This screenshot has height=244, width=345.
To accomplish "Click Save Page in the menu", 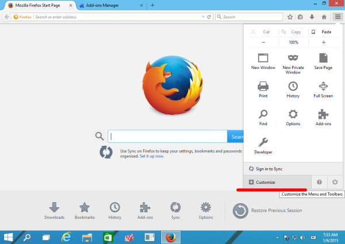I will pos(323,61).
